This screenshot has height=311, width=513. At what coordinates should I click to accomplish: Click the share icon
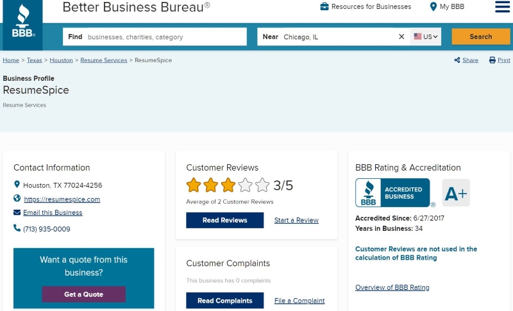(457, 60)
